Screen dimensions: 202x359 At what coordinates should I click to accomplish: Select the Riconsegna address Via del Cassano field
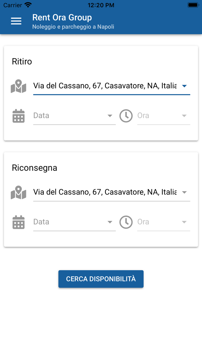105,192
